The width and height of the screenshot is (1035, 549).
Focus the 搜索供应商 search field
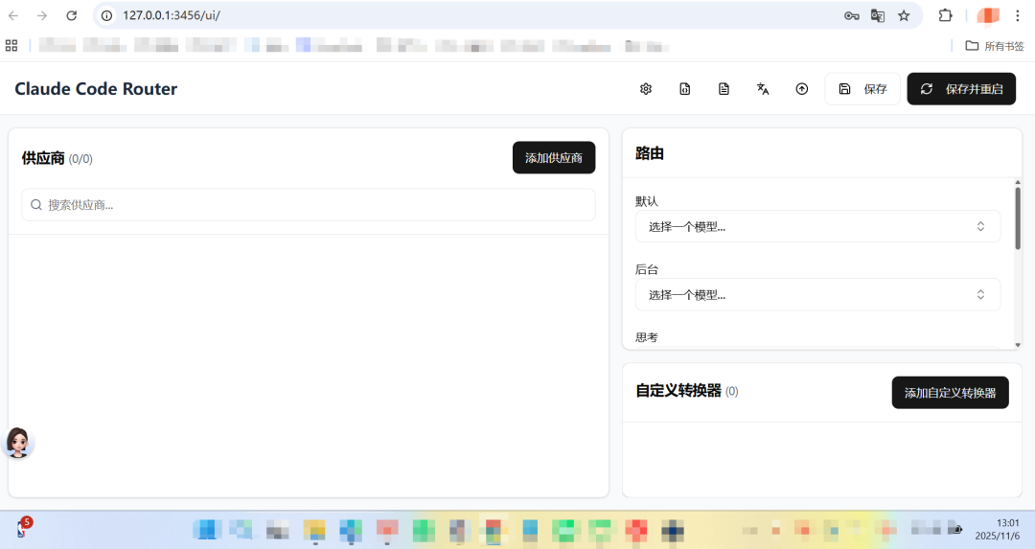coord(309,204)
